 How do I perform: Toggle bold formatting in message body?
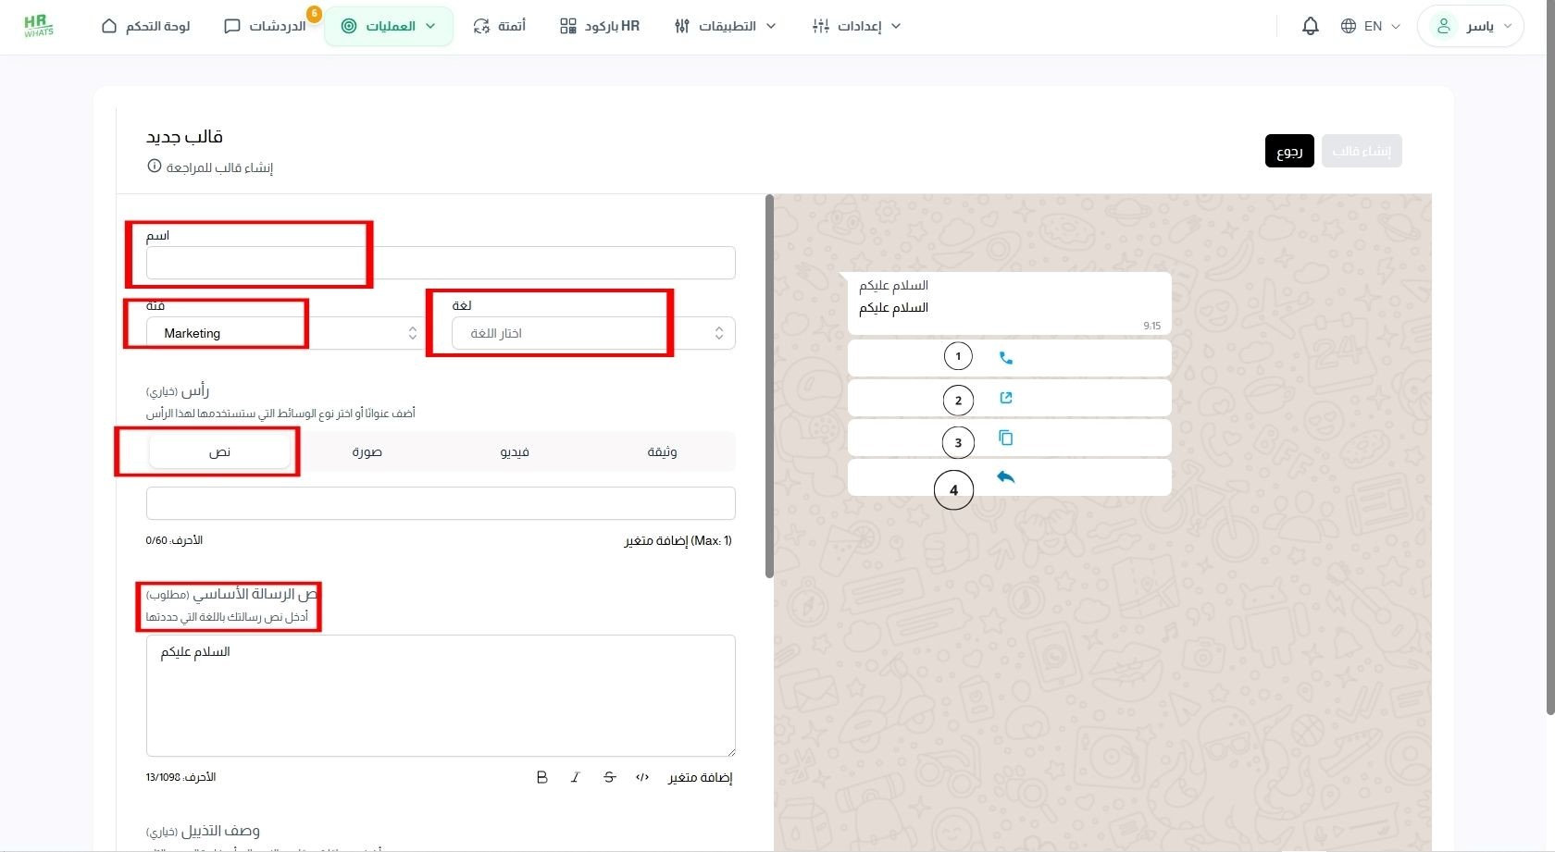[542, 777]
